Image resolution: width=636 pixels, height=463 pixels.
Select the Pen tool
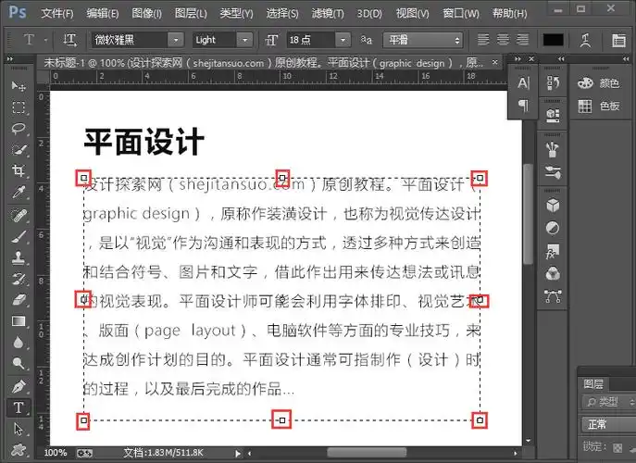point(19,386)
